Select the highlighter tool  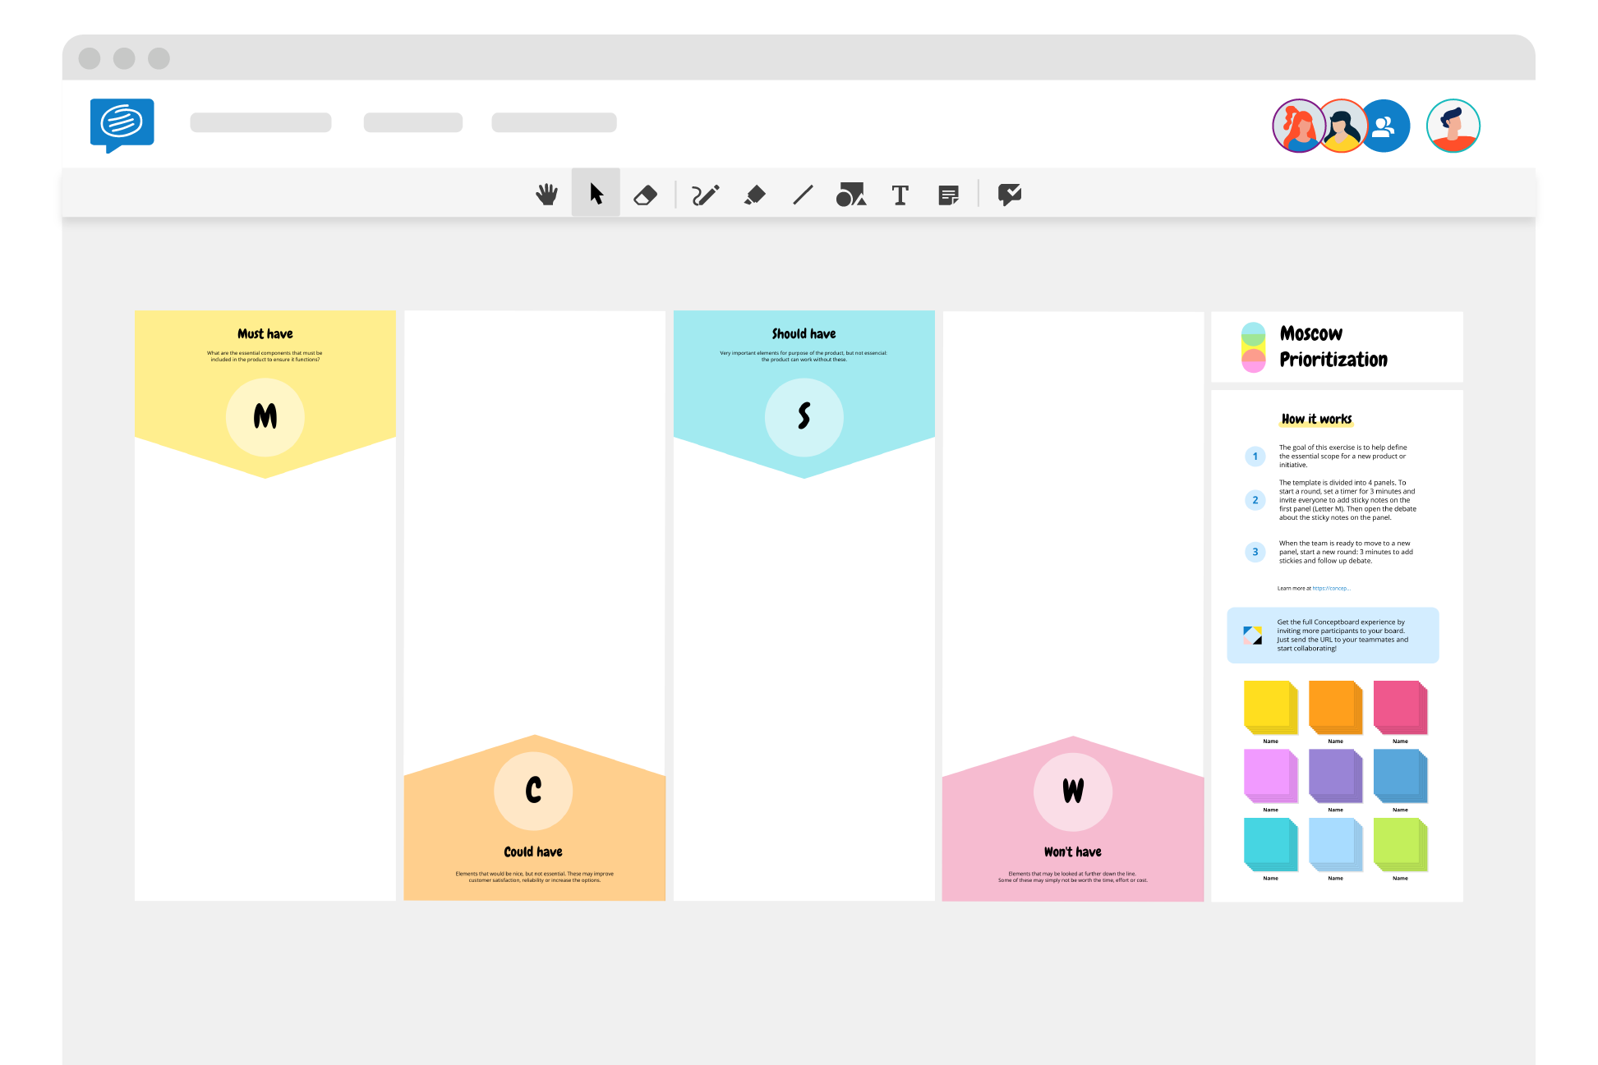pos(756,195)
